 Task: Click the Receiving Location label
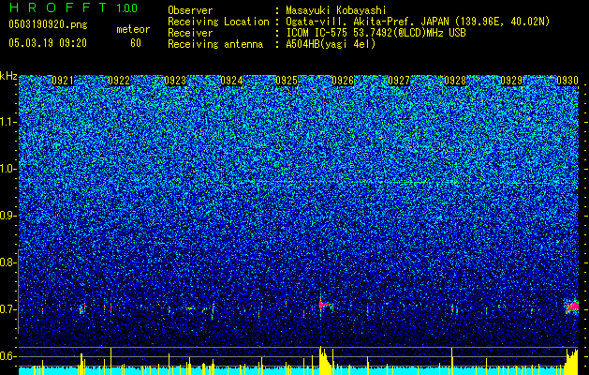click(218, 22)
